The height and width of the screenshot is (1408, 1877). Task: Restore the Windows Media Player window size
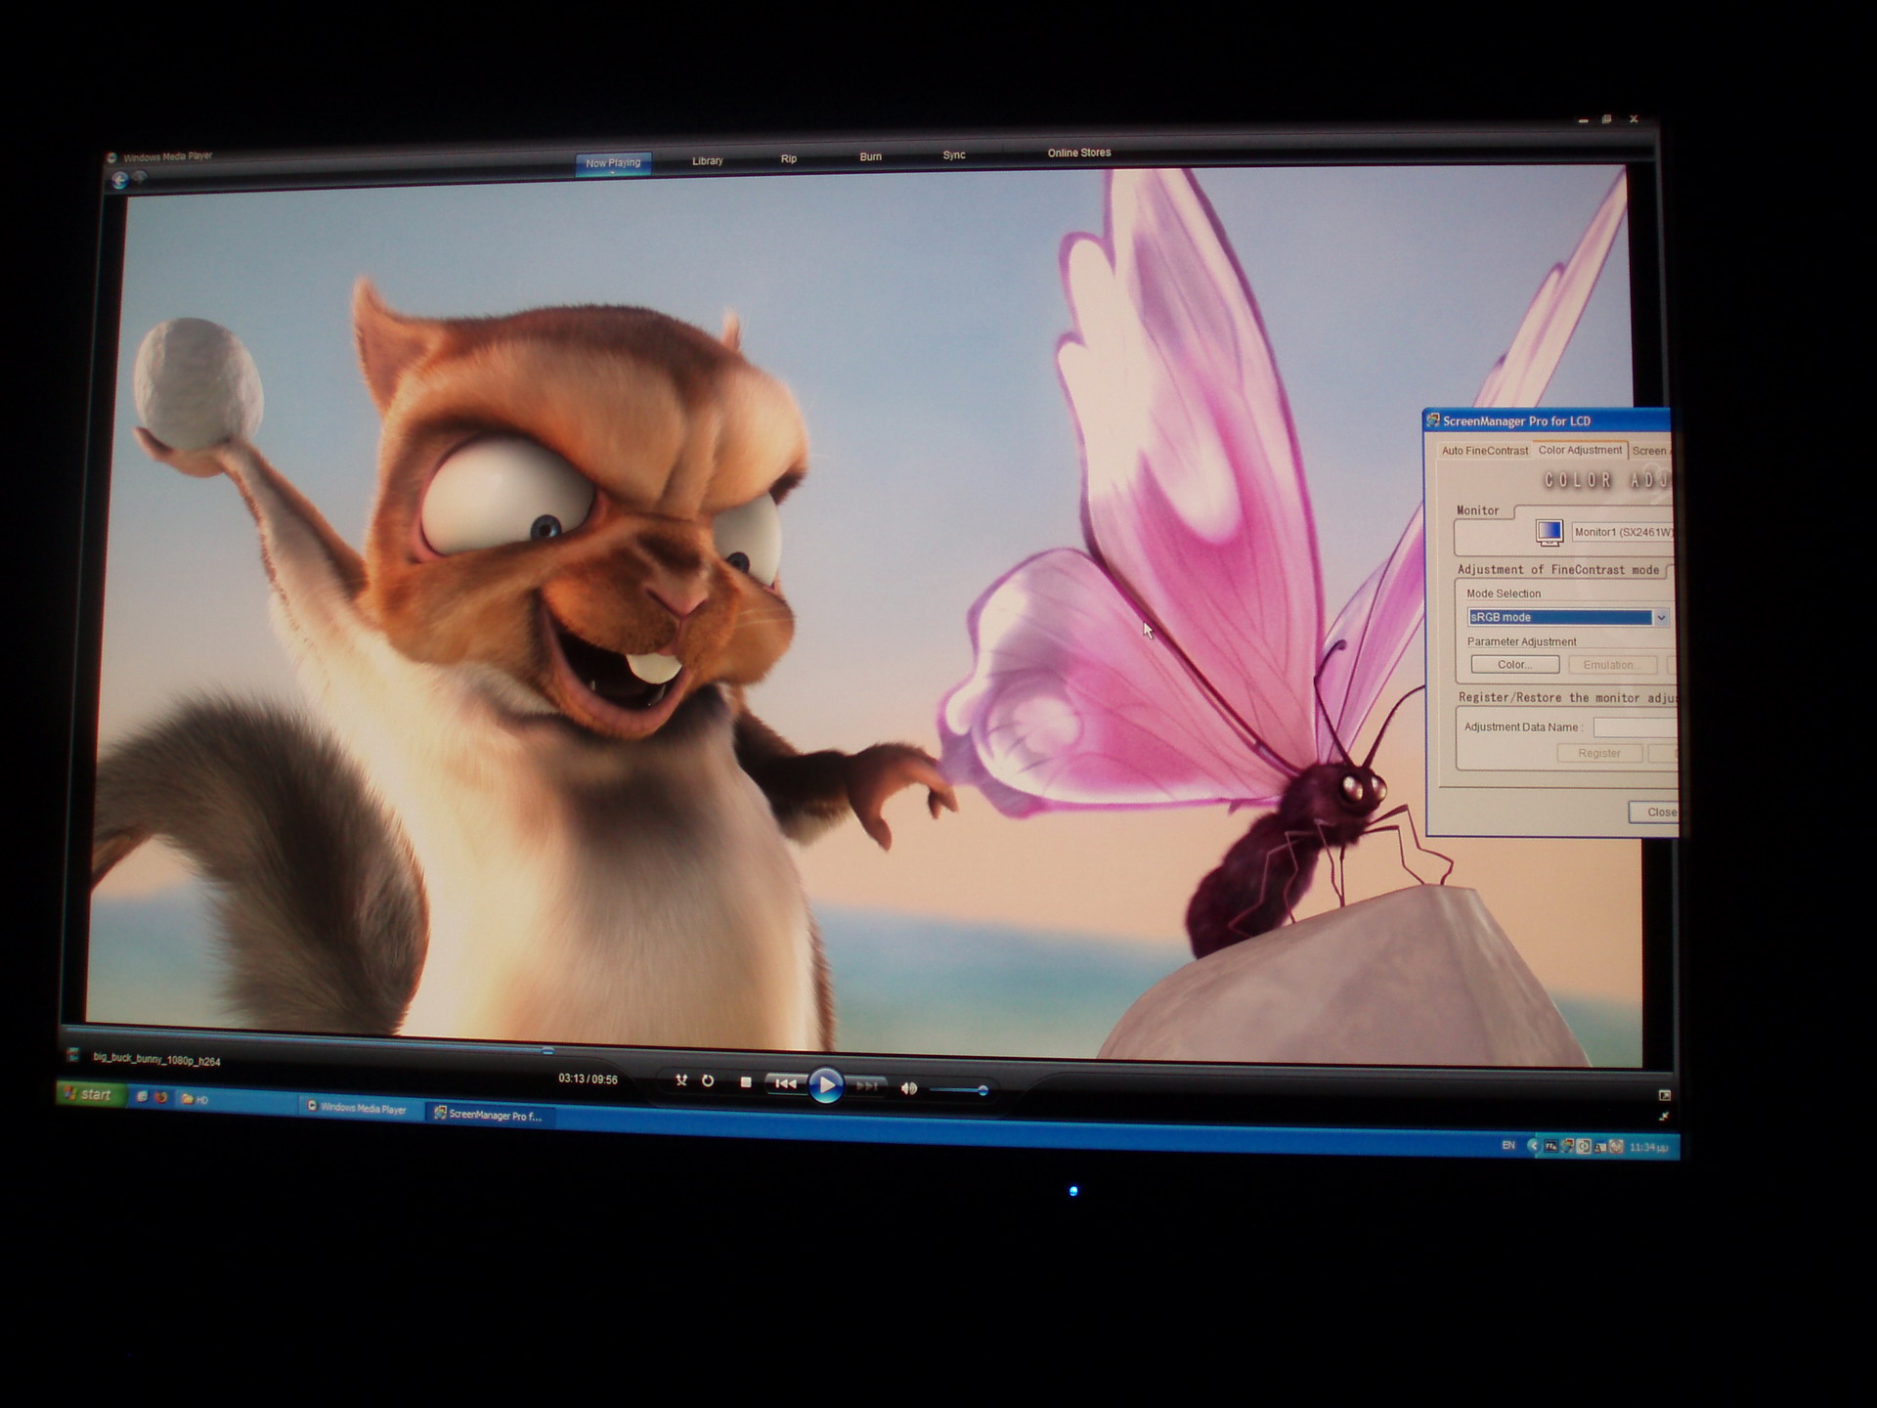pos(1606,119)
